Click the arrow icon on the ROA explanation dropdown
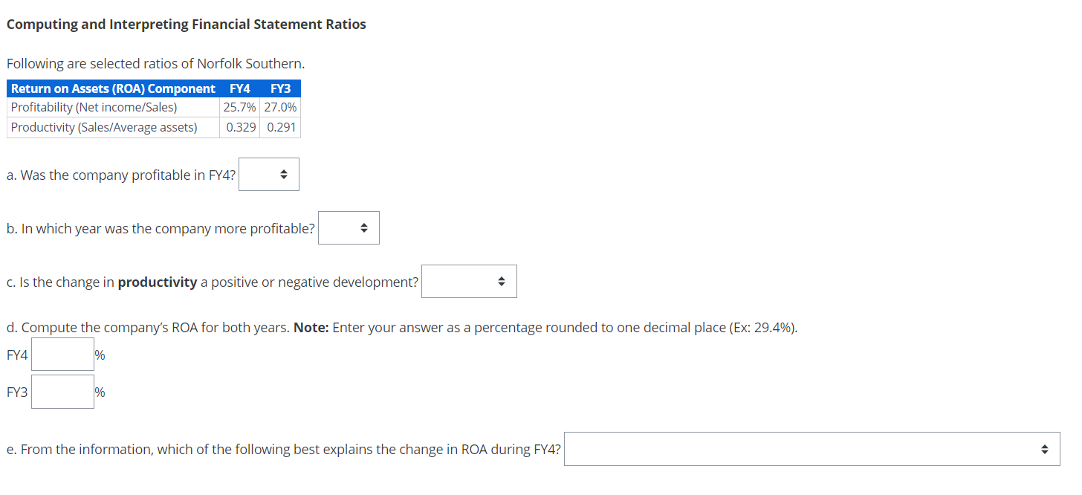 pos(1046,449)
